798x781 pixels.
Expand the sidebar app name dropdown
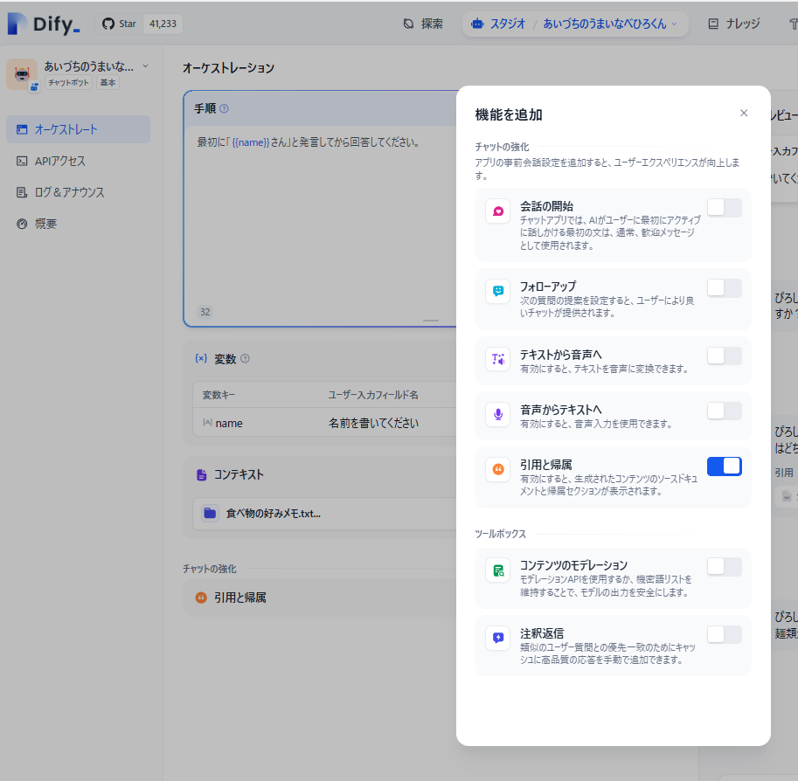pyautogui.click(x=145, y=66)
